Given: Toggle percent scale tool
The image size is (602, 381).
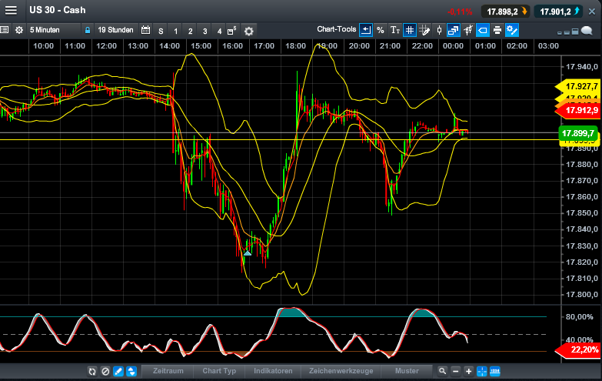Looking at the screenshot, I should point(380,30).
